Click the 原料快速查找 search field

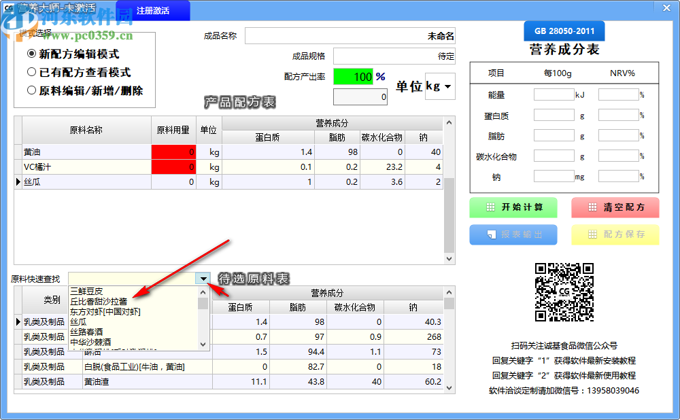click(132, 279)
